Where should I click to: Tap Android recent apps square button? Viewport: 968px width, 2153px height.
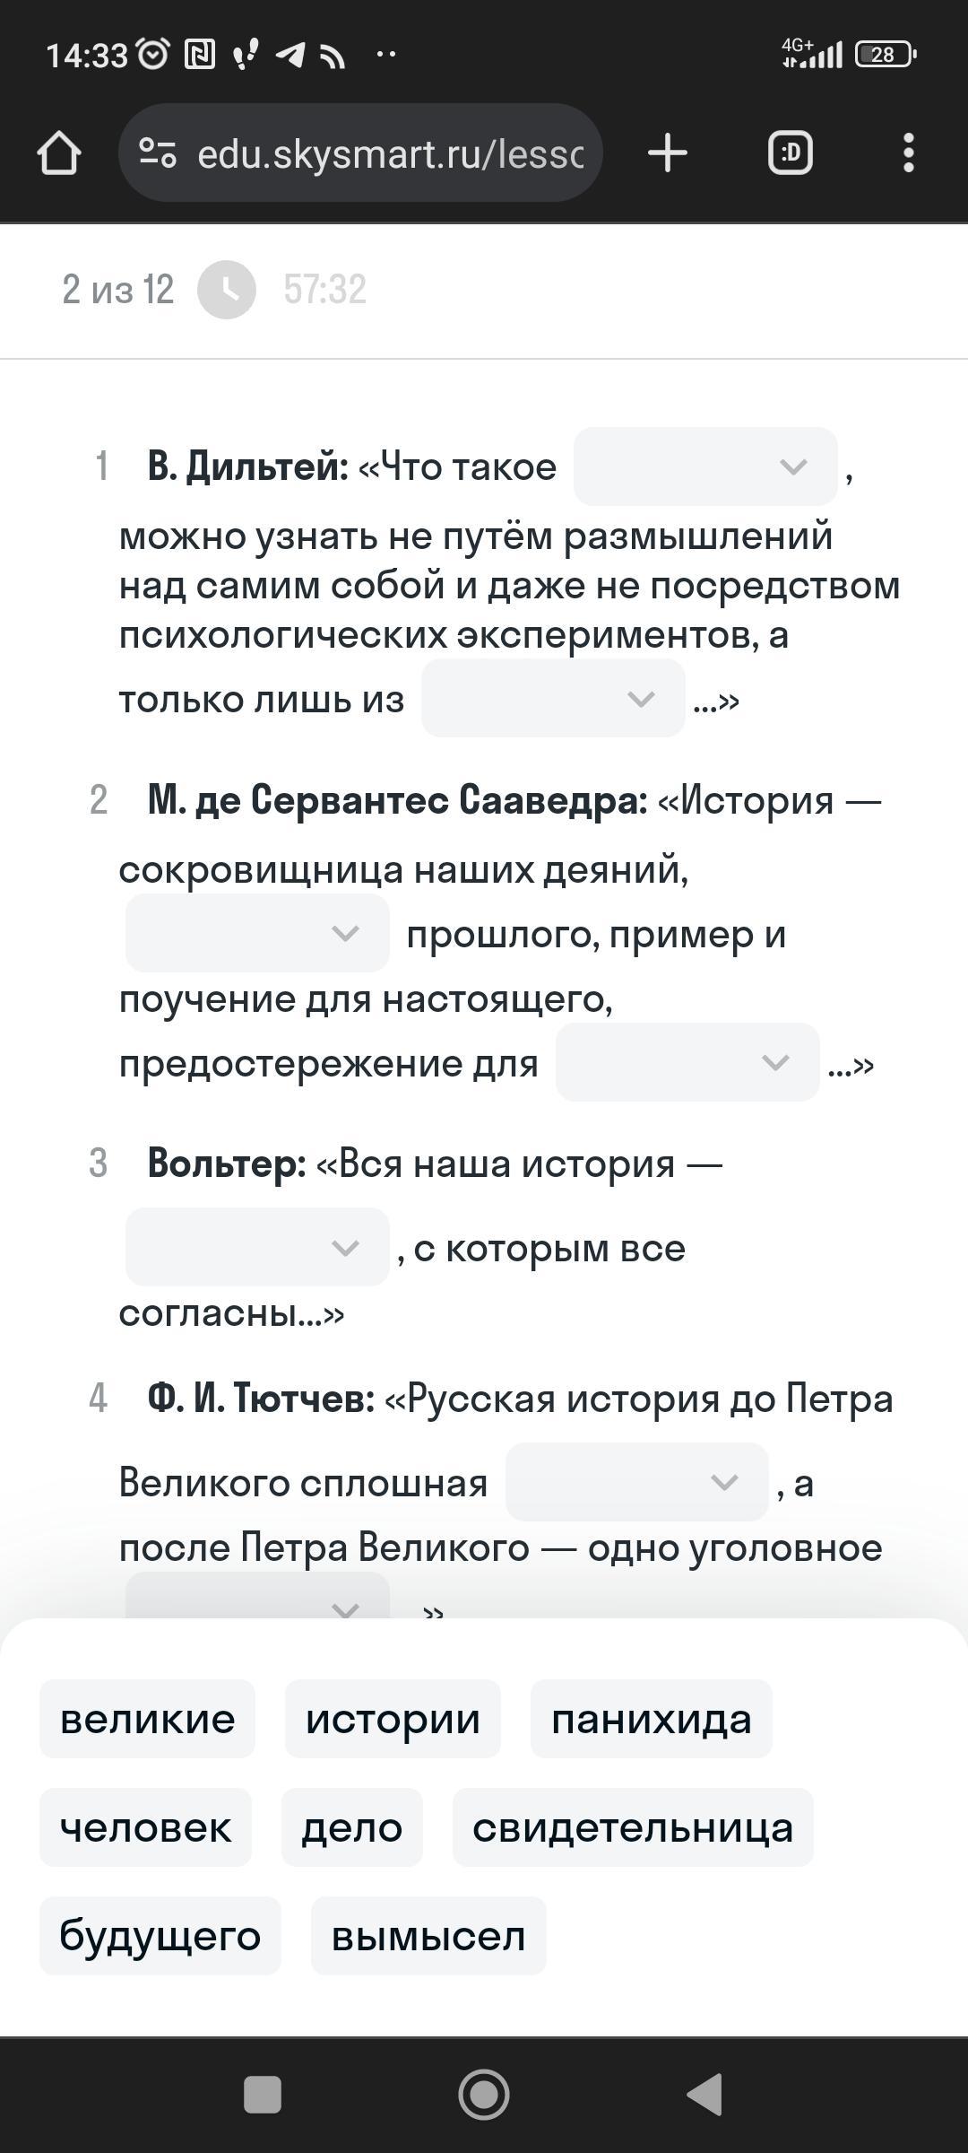point(263,2095)
